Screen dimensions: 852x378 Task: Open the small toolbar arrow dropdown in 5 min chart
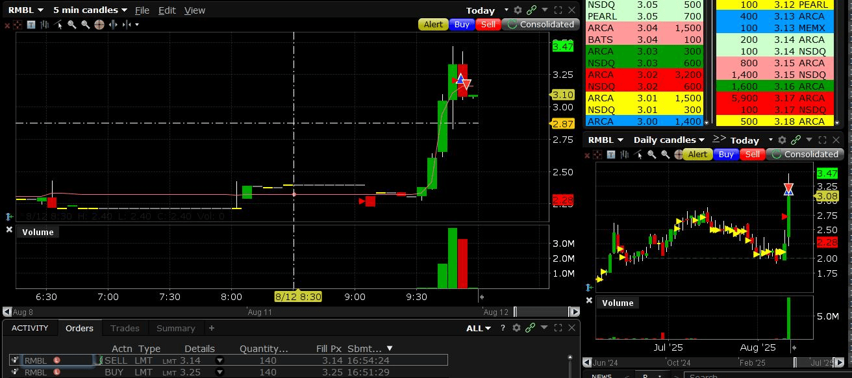137,25
